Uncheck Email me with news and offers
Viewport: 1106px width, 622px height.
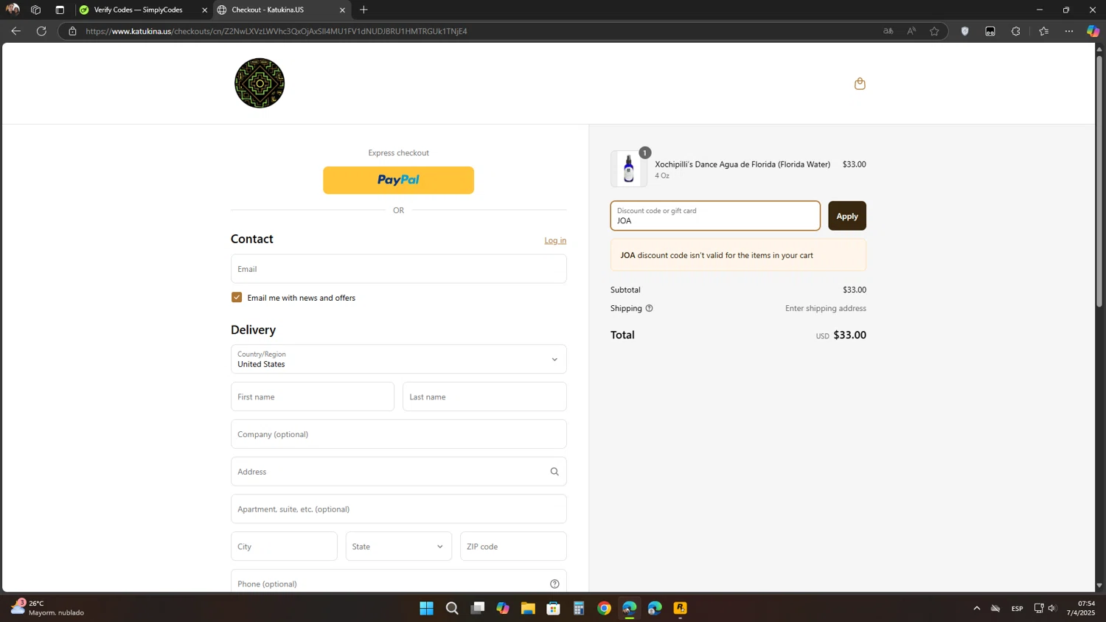coord(237,297)
